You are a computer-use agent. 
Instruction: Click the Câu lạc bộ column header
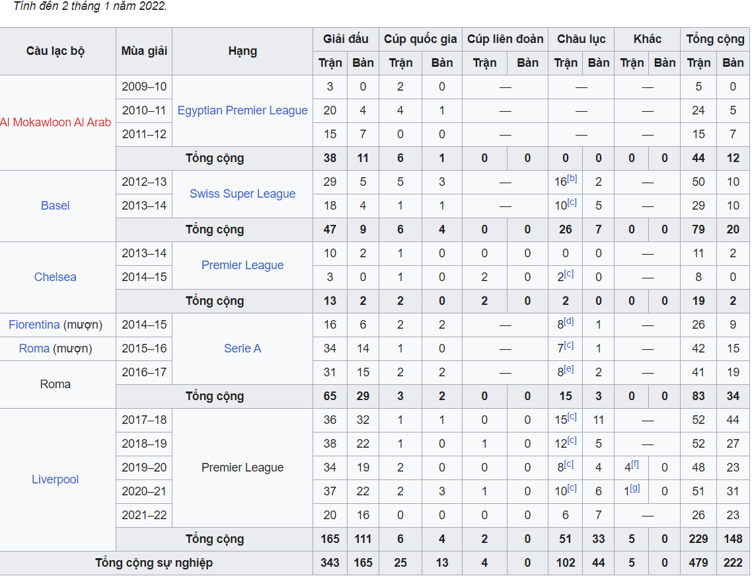point(56,51)
